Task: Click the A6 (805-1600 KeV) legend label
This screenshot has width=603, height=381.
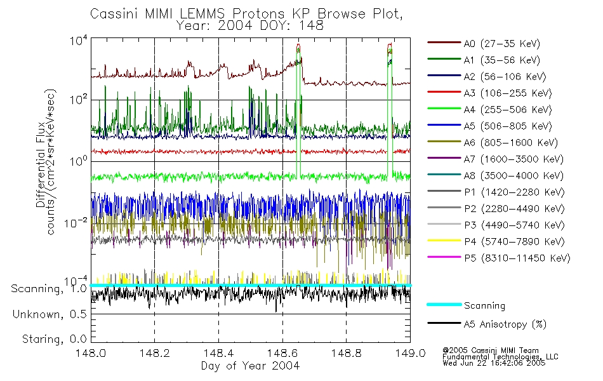Action: (511, 143)
